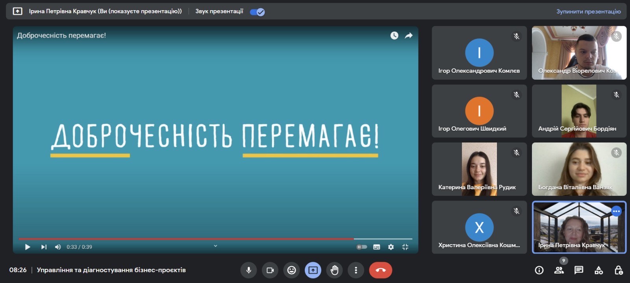
Task: Toggle presentation audio switch
Action: coord(258,12)
